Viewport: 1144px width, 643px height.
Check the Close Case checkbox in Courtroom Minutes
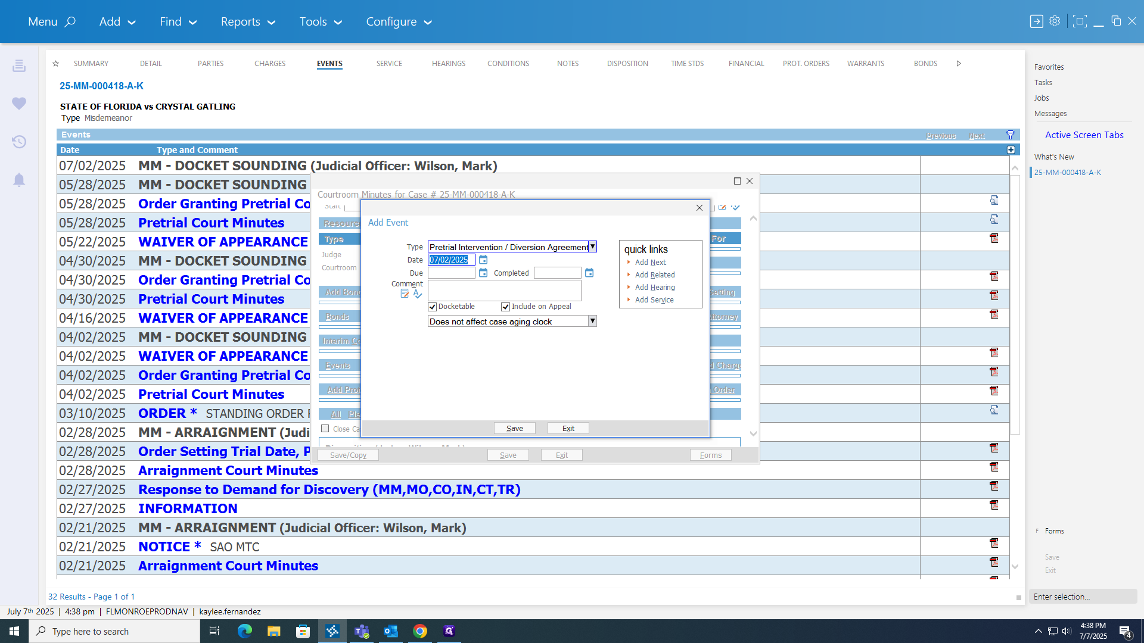click(x=325, y=429)
